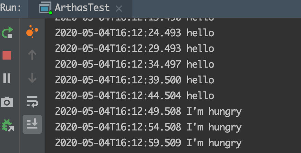Viewport: 301px width, 153px height.
Task: Click the hello line at 16:12:34.497
Action: [x=134, y=65]
